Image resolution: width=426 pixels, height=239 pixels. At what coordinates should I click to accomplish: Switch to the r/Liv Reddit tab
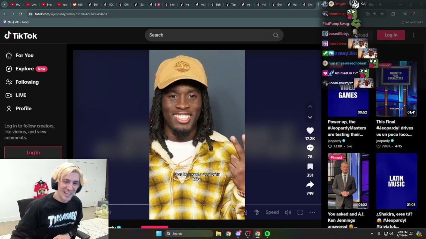tap(78, 5)
